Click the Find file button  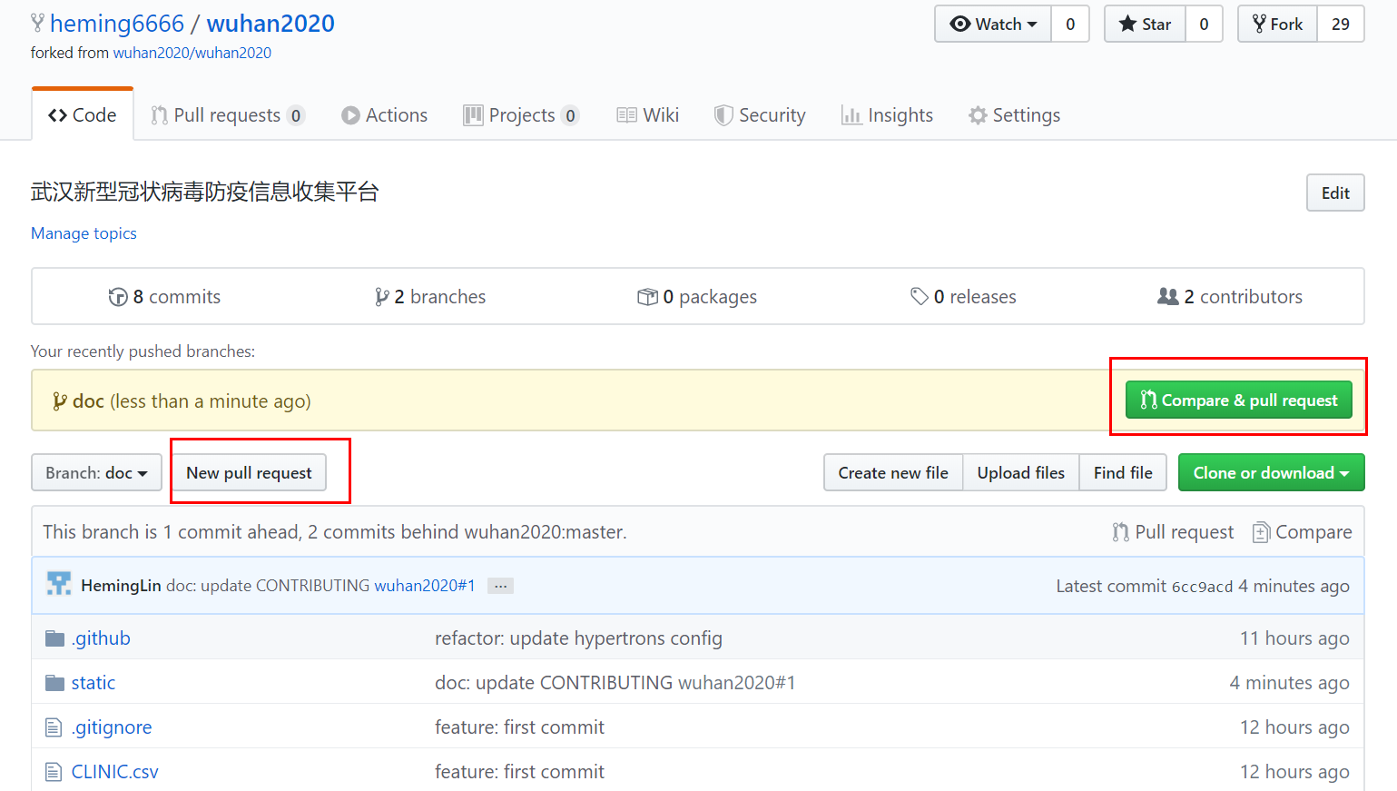coord(1123,472)
